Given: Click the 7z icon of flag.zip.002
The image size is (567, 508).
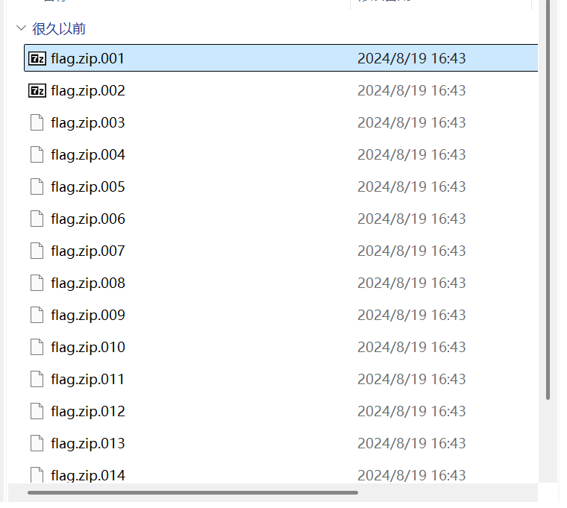Looking at the screenshot, I should pyautogui.click(x=37, y=90).
